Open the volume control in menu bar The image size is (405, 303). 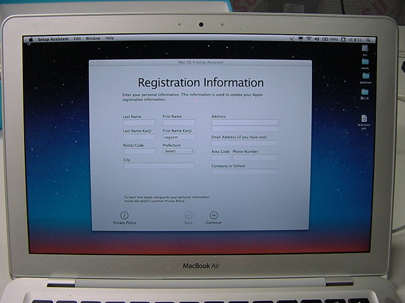tap(316, 39)
